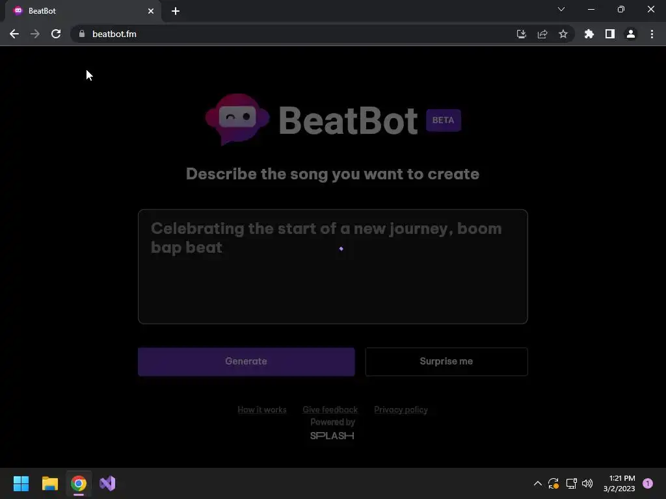Click the Generate button
The image size is (666, 499).
[x=246, y=361]
